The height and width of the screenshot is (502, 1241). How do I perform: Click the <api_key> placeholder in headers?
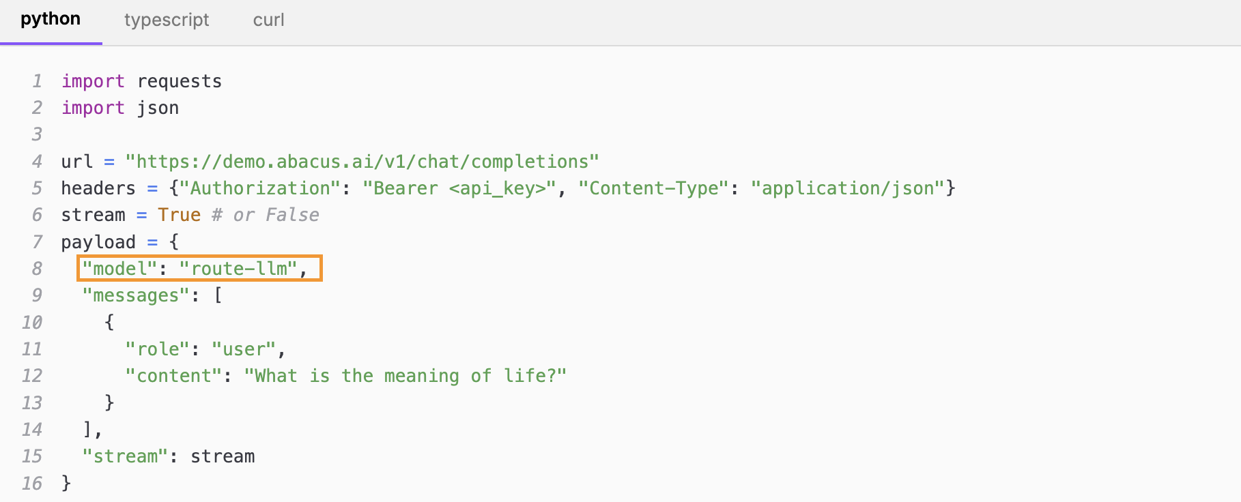click(x=498, y=189)
